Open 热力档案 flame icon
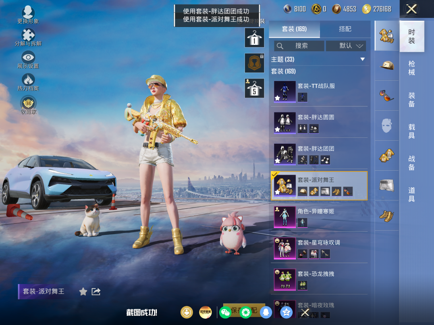 pyautogui.click(x=28, y=81)
